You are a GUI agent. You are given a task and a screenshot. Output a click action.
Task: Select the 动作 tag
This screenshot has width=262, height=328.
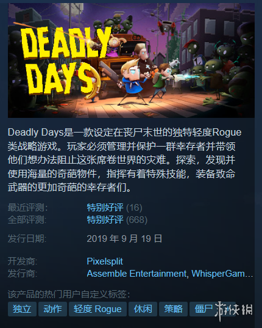tap(52, 309)
